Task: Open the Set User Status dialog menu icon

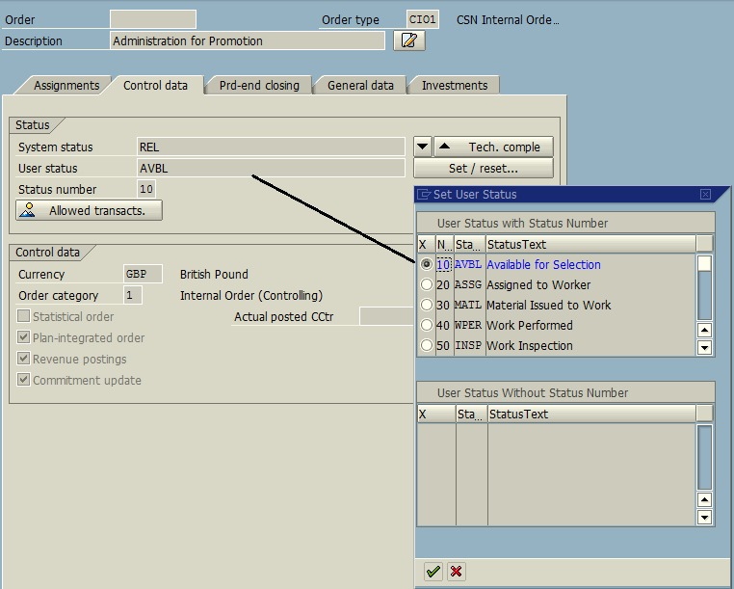Action: pyautogui.click(x=425, y=195)
